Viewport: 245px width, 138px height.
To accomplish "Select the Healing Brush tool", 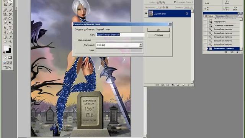I will tap(5, 10).
